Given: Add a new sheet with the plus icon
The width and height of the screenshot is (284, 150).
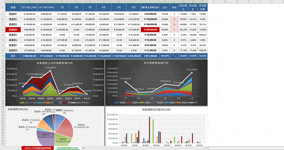Looking at the screenshot, I should coord(83,148).
